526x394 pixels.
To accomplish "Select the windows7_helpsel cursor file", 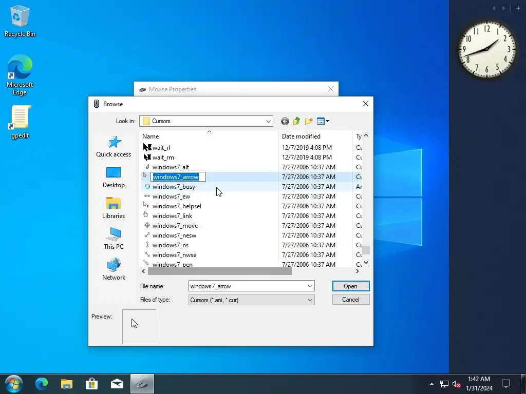I will [177, 206].
